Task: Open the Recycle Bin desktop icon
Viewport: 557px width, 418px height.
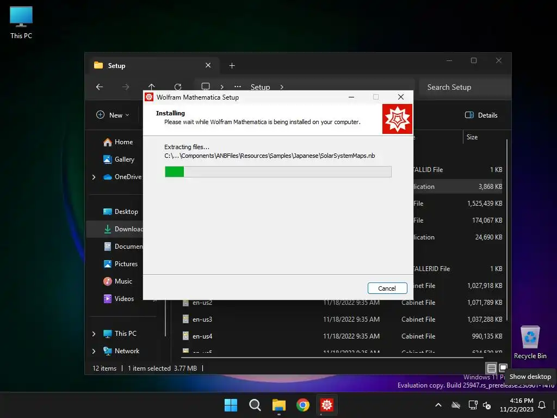Action: tap(530, 343)
